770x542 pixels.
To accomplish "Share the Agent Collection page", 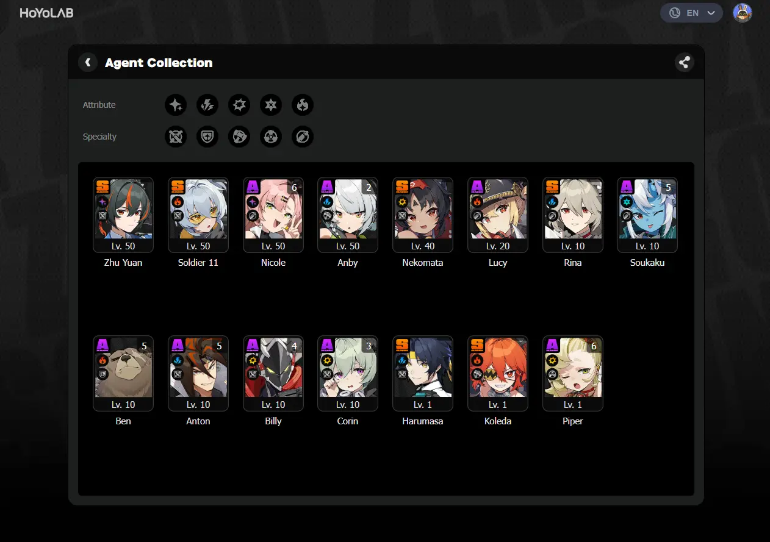I will [685, 62].
